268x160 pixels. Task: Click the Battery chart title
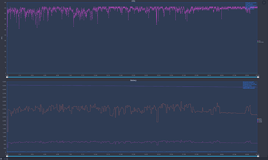click(133, 80)
